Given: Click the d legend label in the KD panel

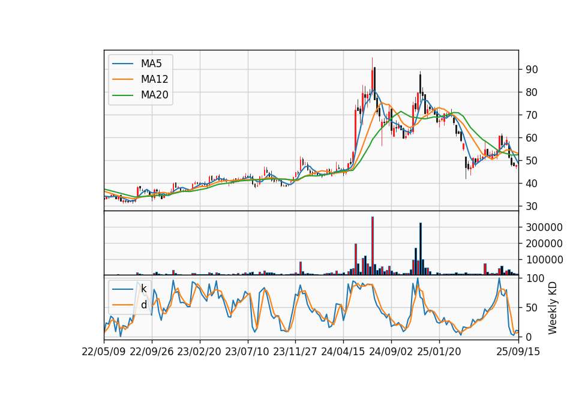Looking at the screenshot, I should tap(143, 305).
